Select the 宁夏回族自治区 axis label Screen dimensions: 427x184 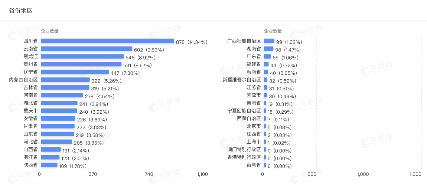(x=244, y=111)
